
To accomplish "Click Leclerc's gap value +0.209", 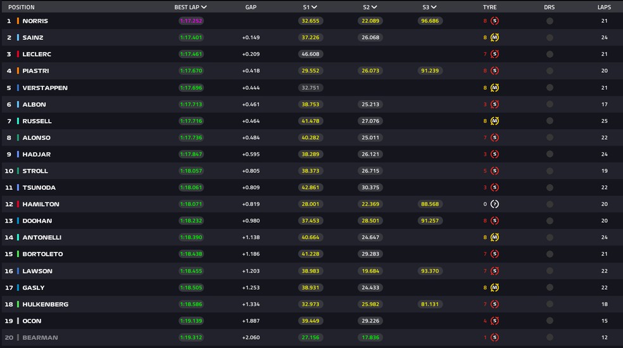I will click(x=251, y=54).
